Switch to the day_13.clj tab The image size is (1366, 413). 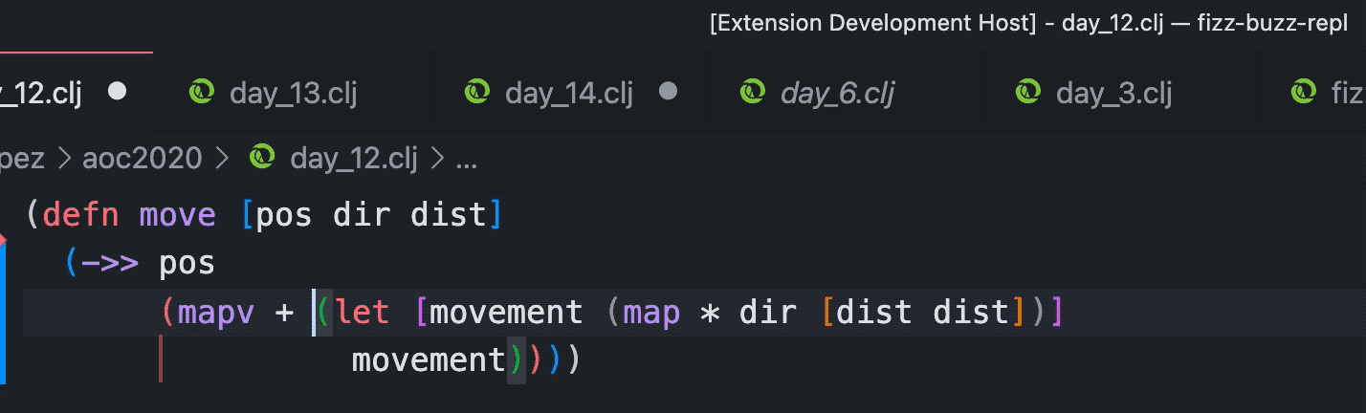tap(293, 94)
